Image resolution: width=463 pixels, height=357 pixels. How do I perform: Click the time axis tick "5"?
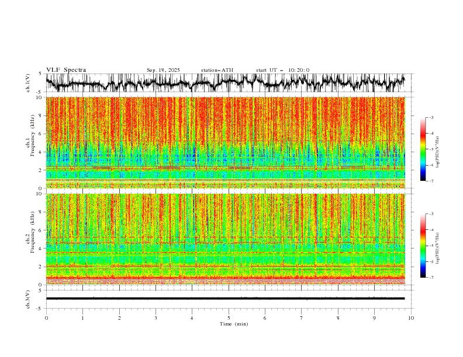[229, 318]
